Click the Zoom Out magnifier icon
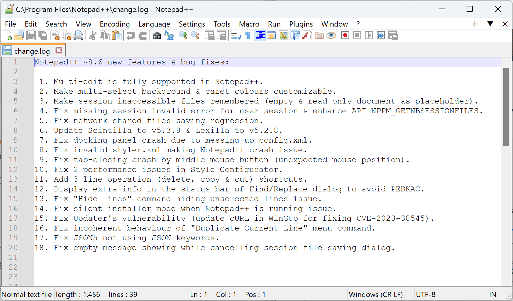The width and height of the screenshot is (513, 301). pos(195,36)
